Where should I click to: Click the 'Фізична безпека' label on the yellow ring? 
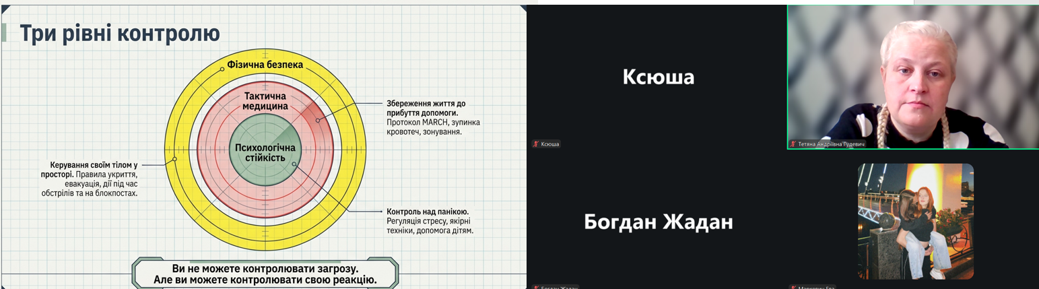(x=265, y=65)
